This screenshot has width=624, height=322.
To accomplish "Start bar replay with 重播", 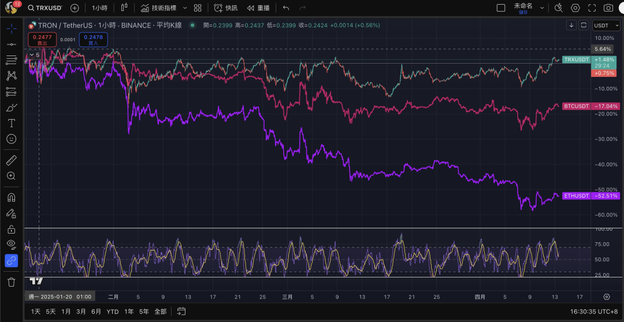I will tap(258, 8).
